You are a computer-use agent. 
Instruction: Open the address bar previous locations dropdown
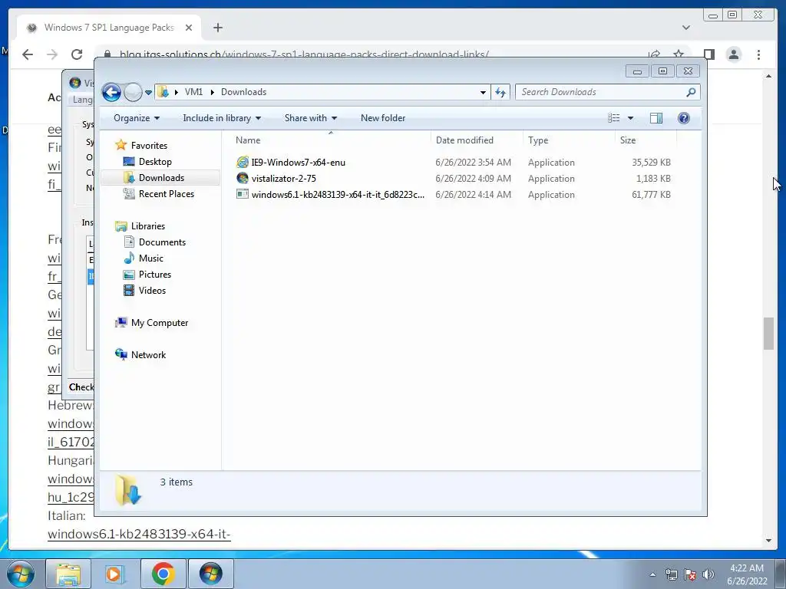click(483, 92)
